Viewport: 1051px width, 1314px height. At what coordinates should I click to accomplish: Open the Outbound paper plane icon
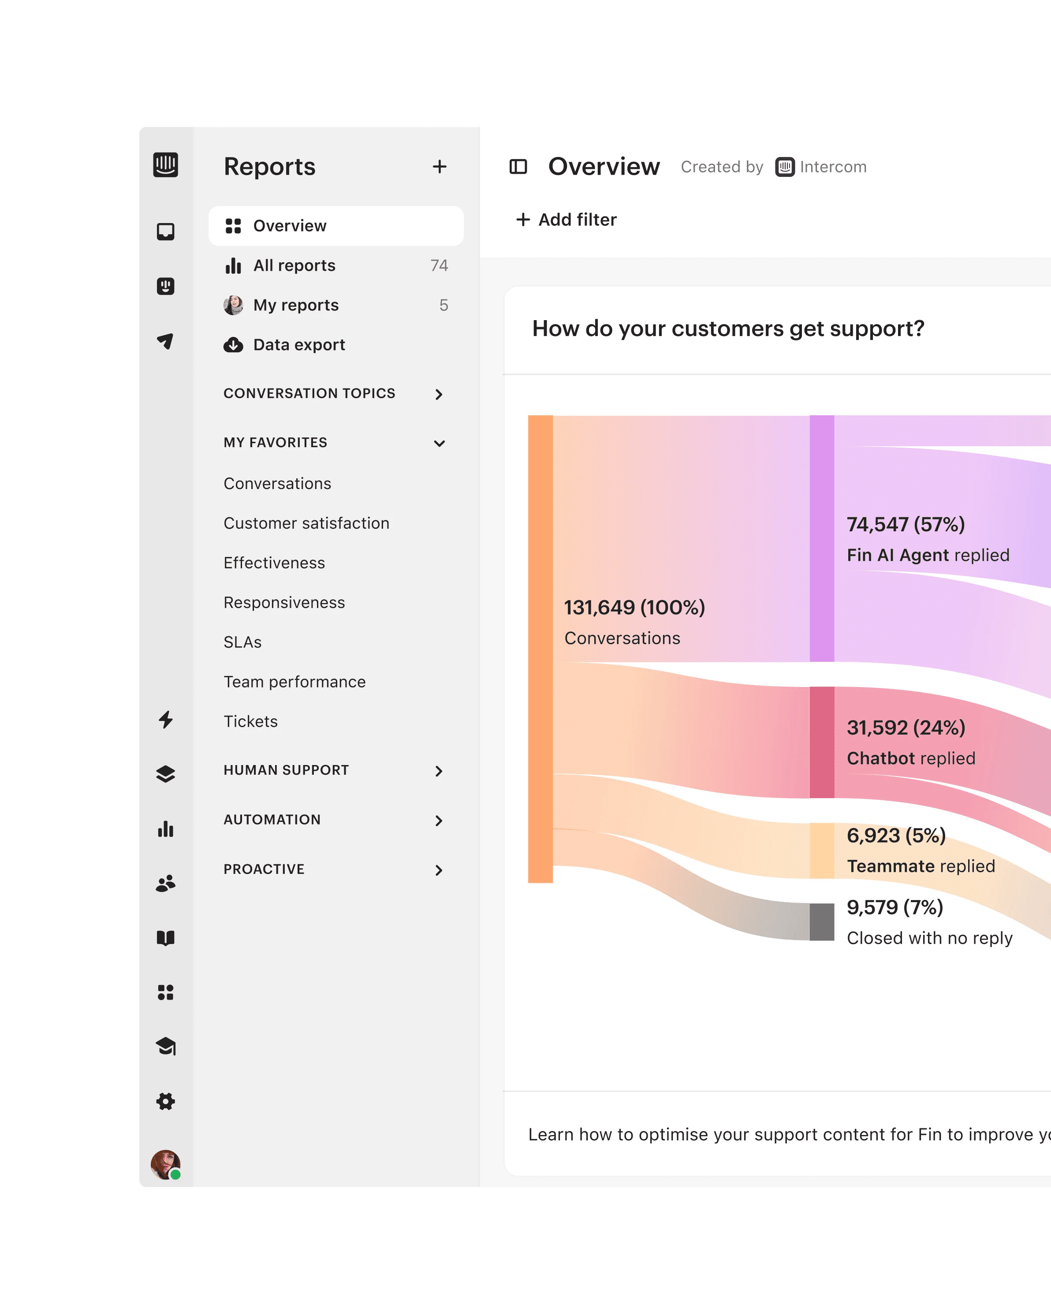(165, 341)
